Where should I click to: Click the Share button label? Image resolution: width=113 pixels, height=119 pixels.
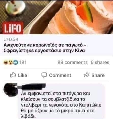coord(98,75)
